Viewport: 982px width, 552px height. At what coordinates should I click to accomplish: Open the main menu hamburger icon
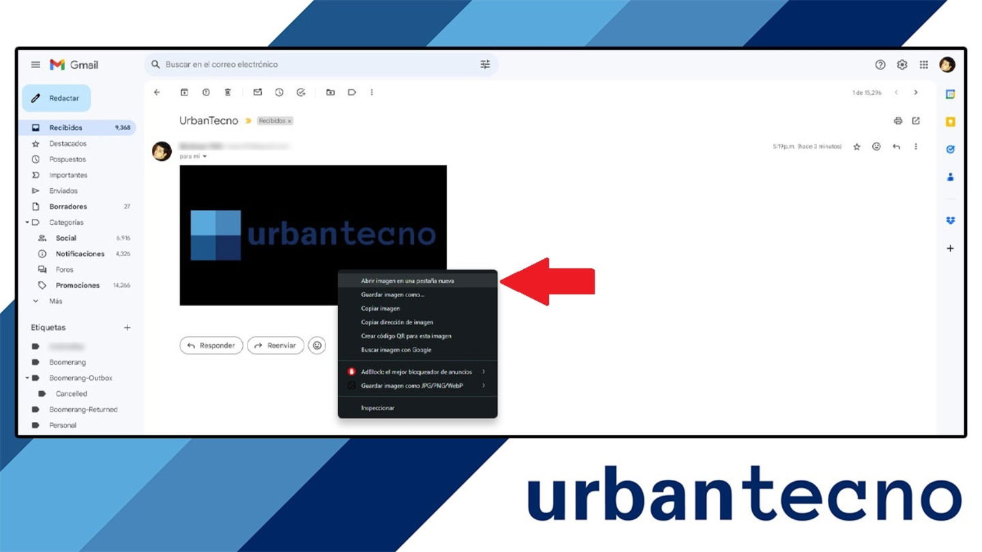pos(35,65)
